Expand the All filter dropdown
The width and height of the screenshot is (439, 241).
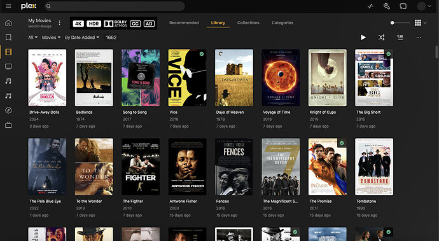coord(32,38)
